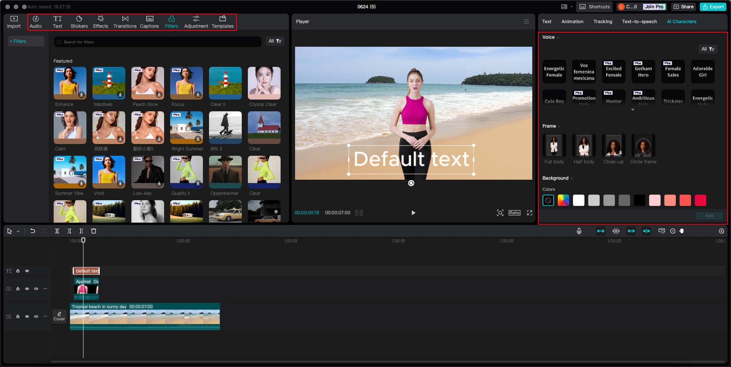731x367 pixels.
Task: Download the Enhance filter
Action: click(81, 95)
